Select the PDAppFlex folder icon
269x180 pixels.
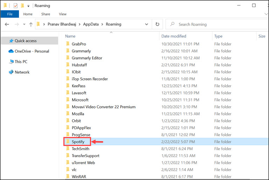click(68, 128)
